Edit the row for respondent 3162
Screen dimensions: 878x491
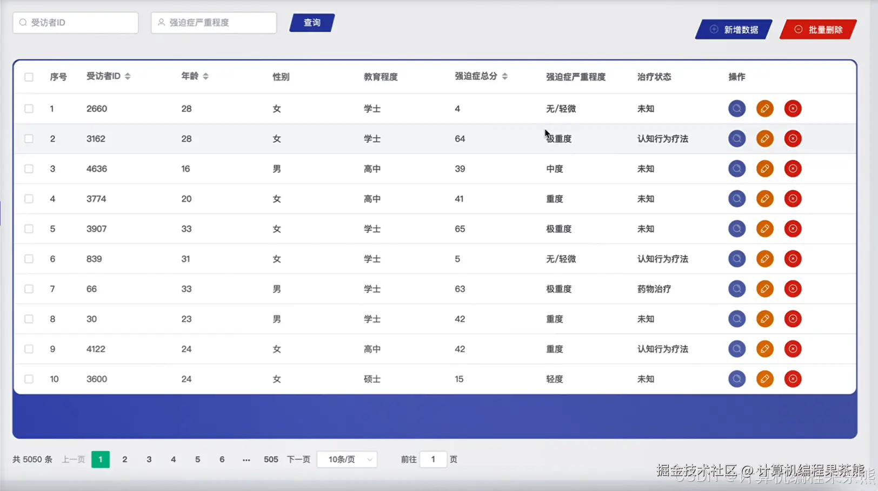pyautogui.click(x=765, y=139)
